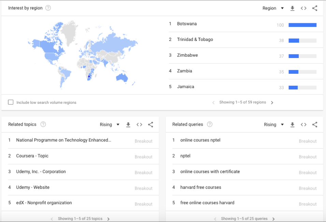Open help for Related queries
This screenshot has width=326, height=222.
pos(210,124)
